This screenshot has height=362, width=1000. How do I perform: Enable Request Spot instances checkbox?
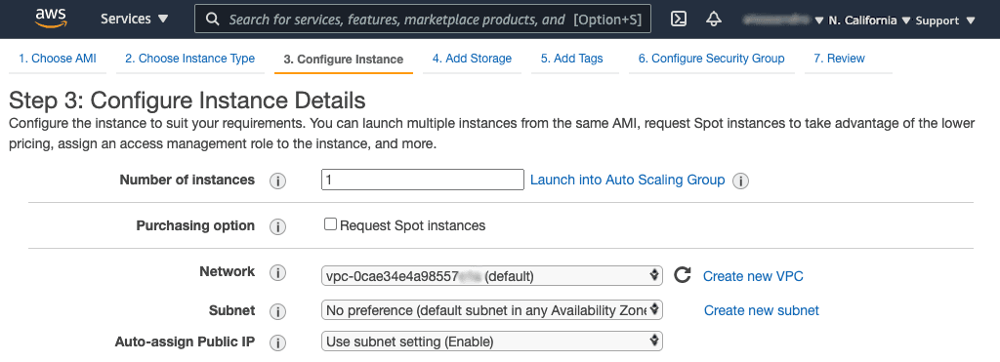pos(330,224)
